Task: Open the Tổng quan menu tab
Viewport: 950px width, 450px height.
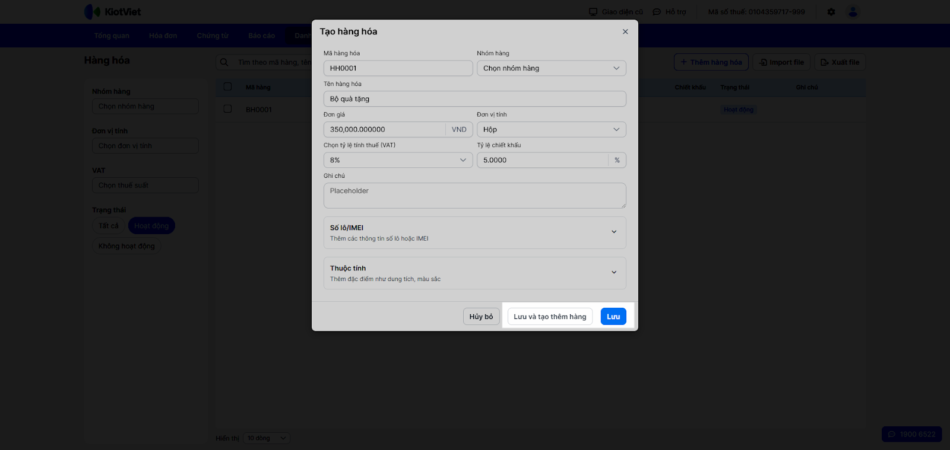Action: pos(112,36)
